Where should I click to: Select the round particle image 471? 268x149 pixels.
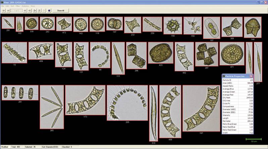(x=232, y=54)
